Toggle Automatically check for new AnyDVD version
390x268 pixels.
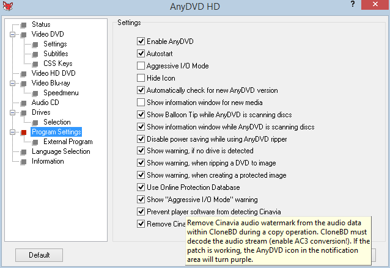point(141,90)
